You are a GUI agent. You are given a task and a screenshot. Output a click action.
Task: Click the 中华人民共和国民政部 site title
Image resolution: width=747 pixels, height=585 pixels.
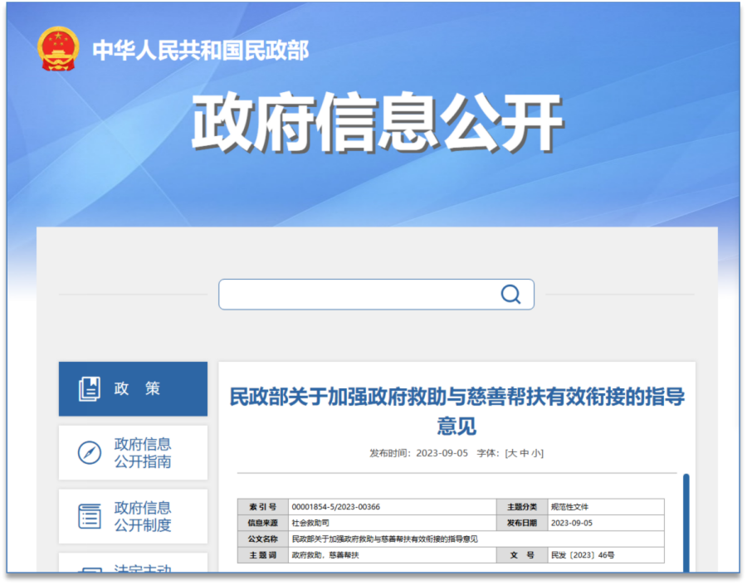[201, 51]
